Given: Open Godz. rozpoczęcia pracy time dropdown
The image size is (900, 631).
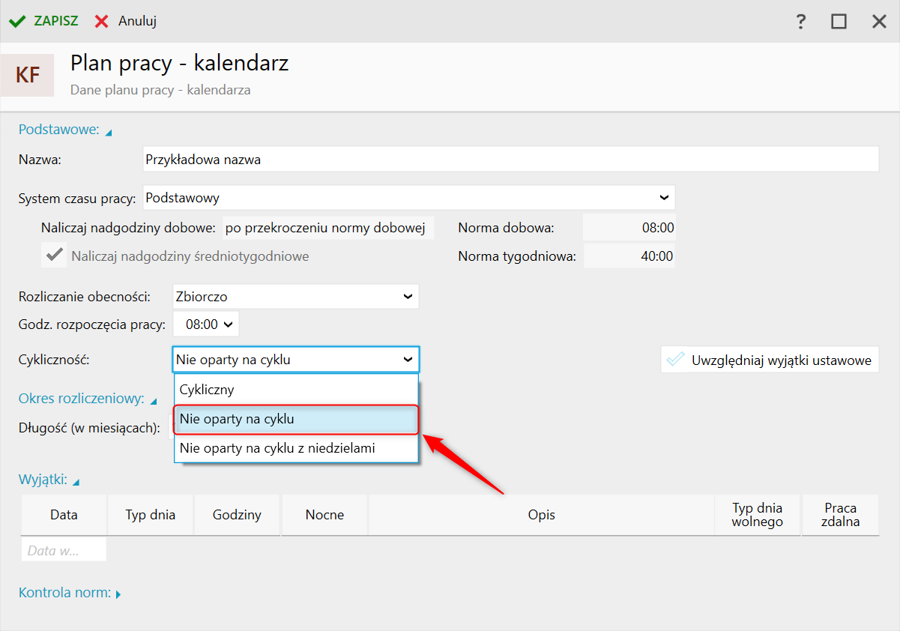Looking at the screenshot, I should coord(228,324).
